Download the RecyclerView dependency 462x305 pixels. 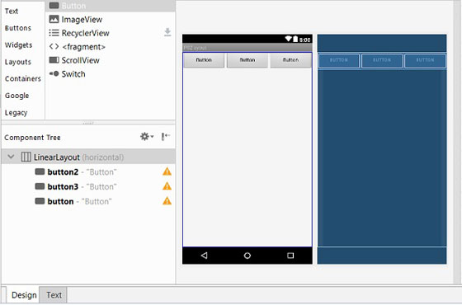point(167,32)
